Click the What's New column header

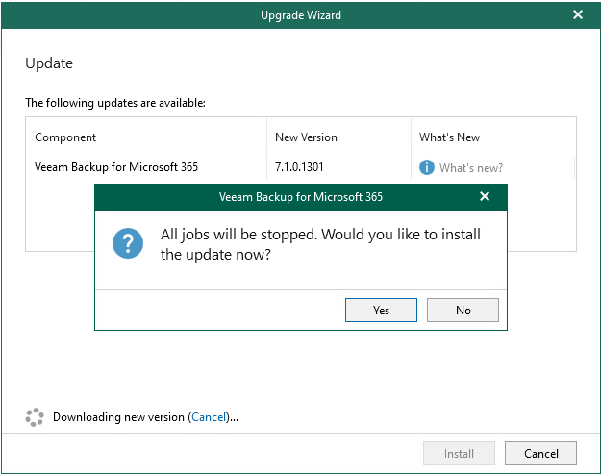[x=449, y=137]
